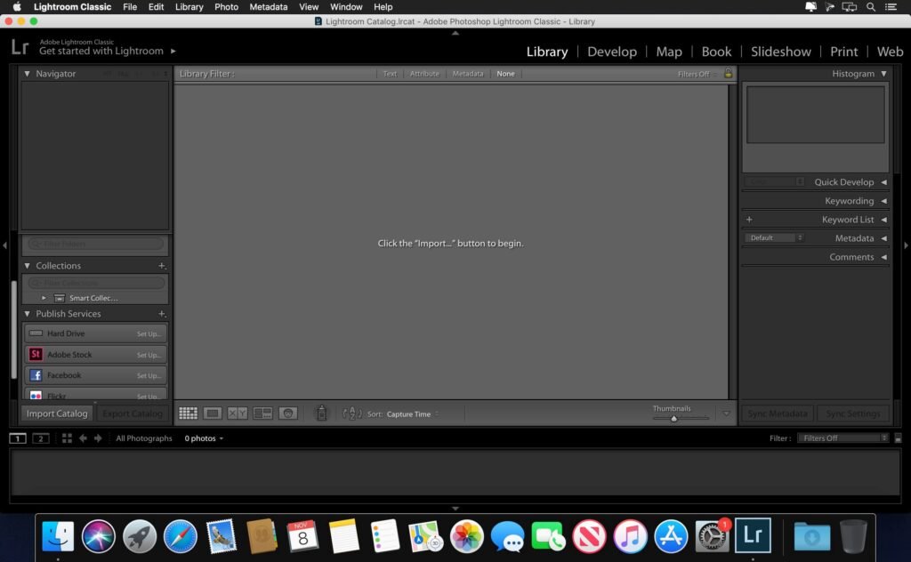The width and height of the screenshot is (911, 562).
Task: Switch to Loupe view
Action: click(x=212, y=413)
